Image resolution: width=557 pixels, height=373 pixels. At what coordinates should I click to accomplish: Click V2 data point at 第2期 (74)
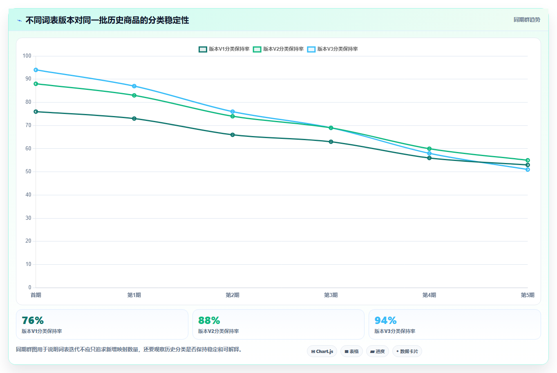[233, 116]
